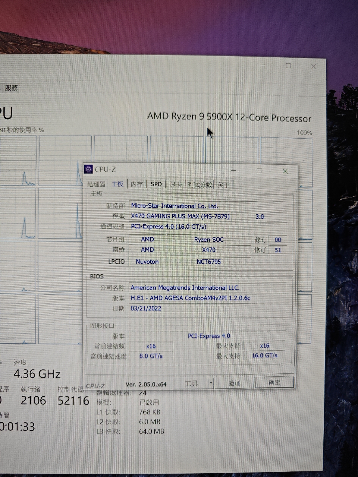Screen dimensions: 358x477
Task: Click the current link width x16 value
Action: point(151,346)
